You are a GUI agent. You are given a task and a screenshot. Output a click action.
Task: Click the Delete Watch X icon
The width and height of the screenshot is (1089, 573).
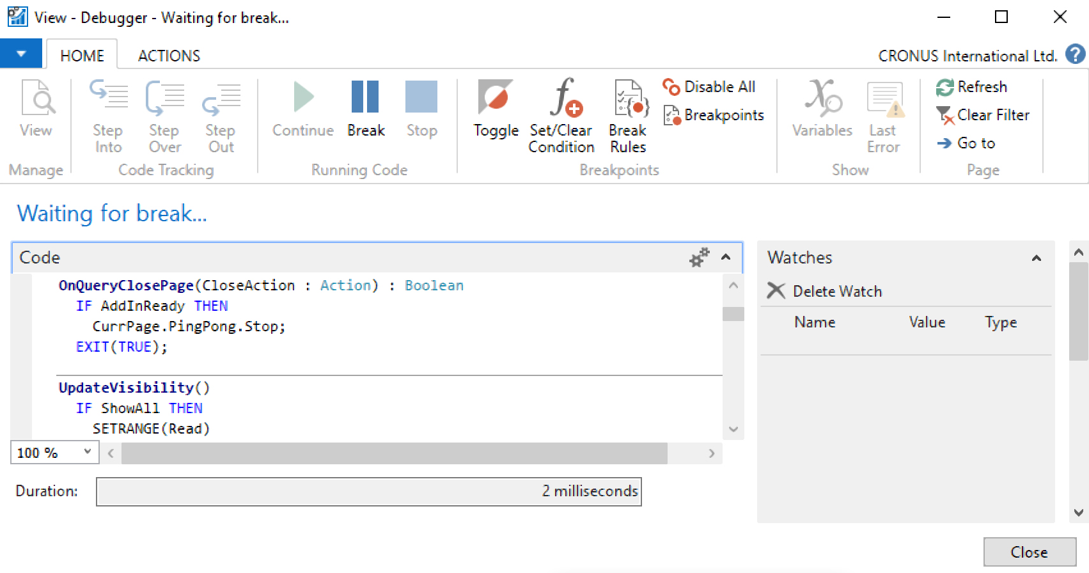(776, 291)
